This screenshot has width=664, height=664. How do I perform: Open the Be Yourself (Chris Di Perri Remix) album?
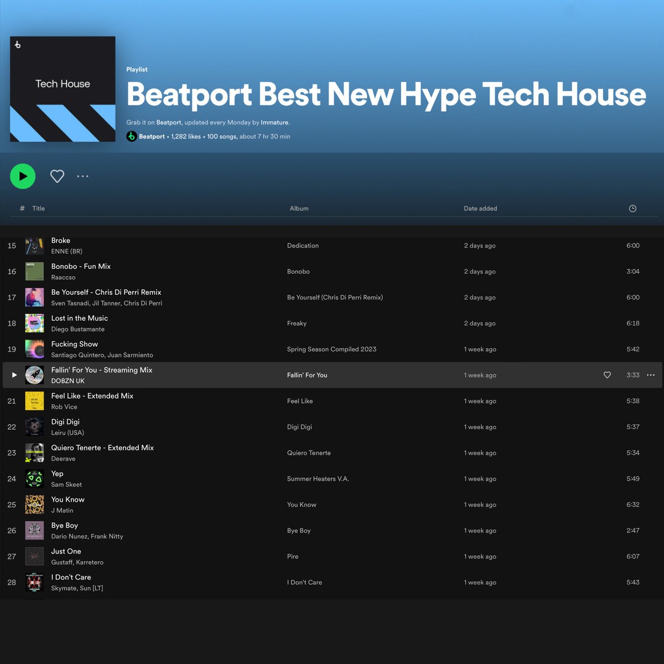click(335, 298)
